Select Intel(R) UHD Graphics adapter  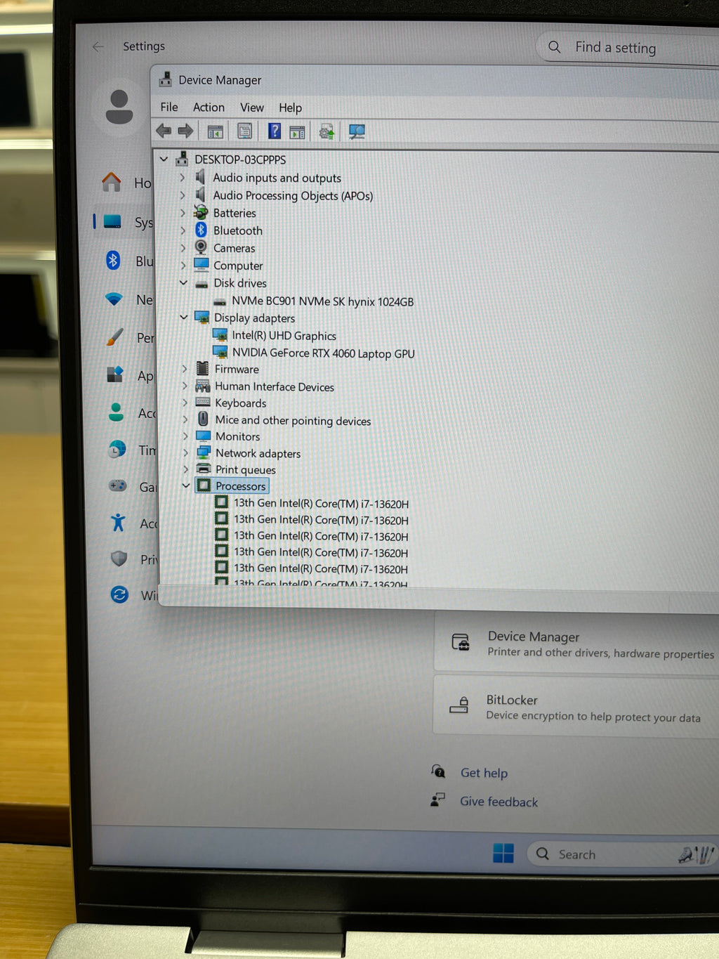[284, 336]
